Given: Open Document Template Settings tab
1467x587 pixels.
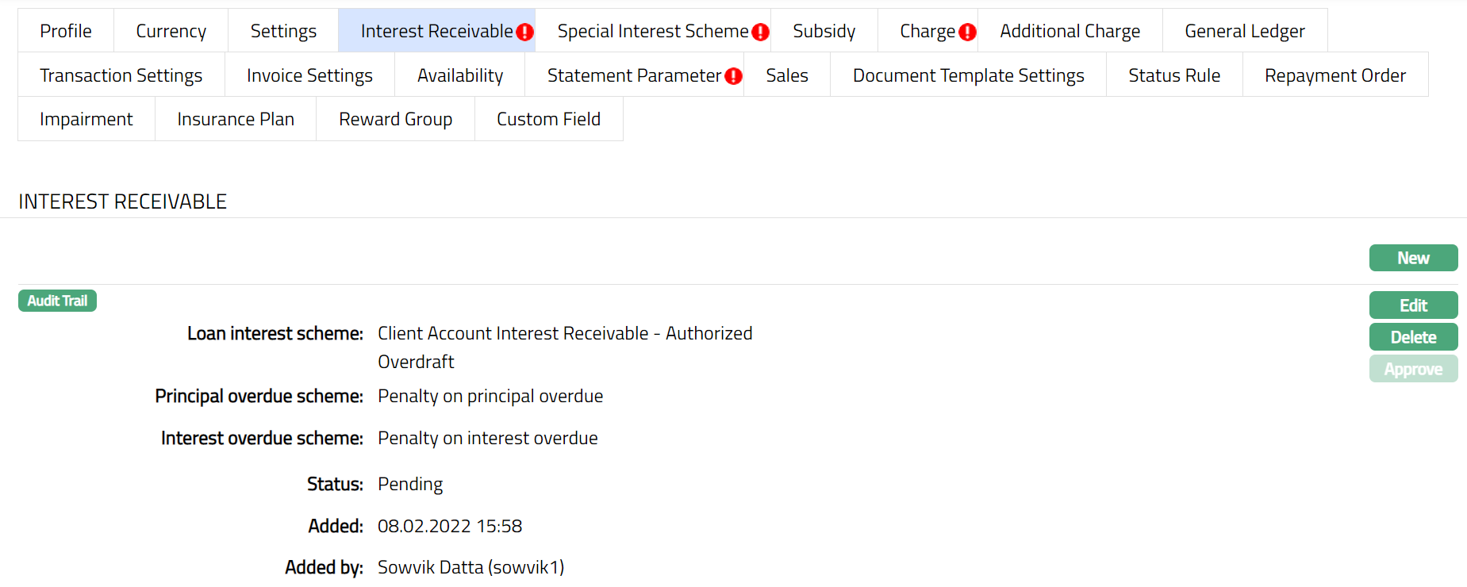Looking at the screenshot, I should pos(968,75).
